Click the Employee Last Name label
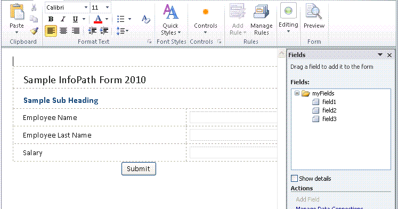 (57, 135)
